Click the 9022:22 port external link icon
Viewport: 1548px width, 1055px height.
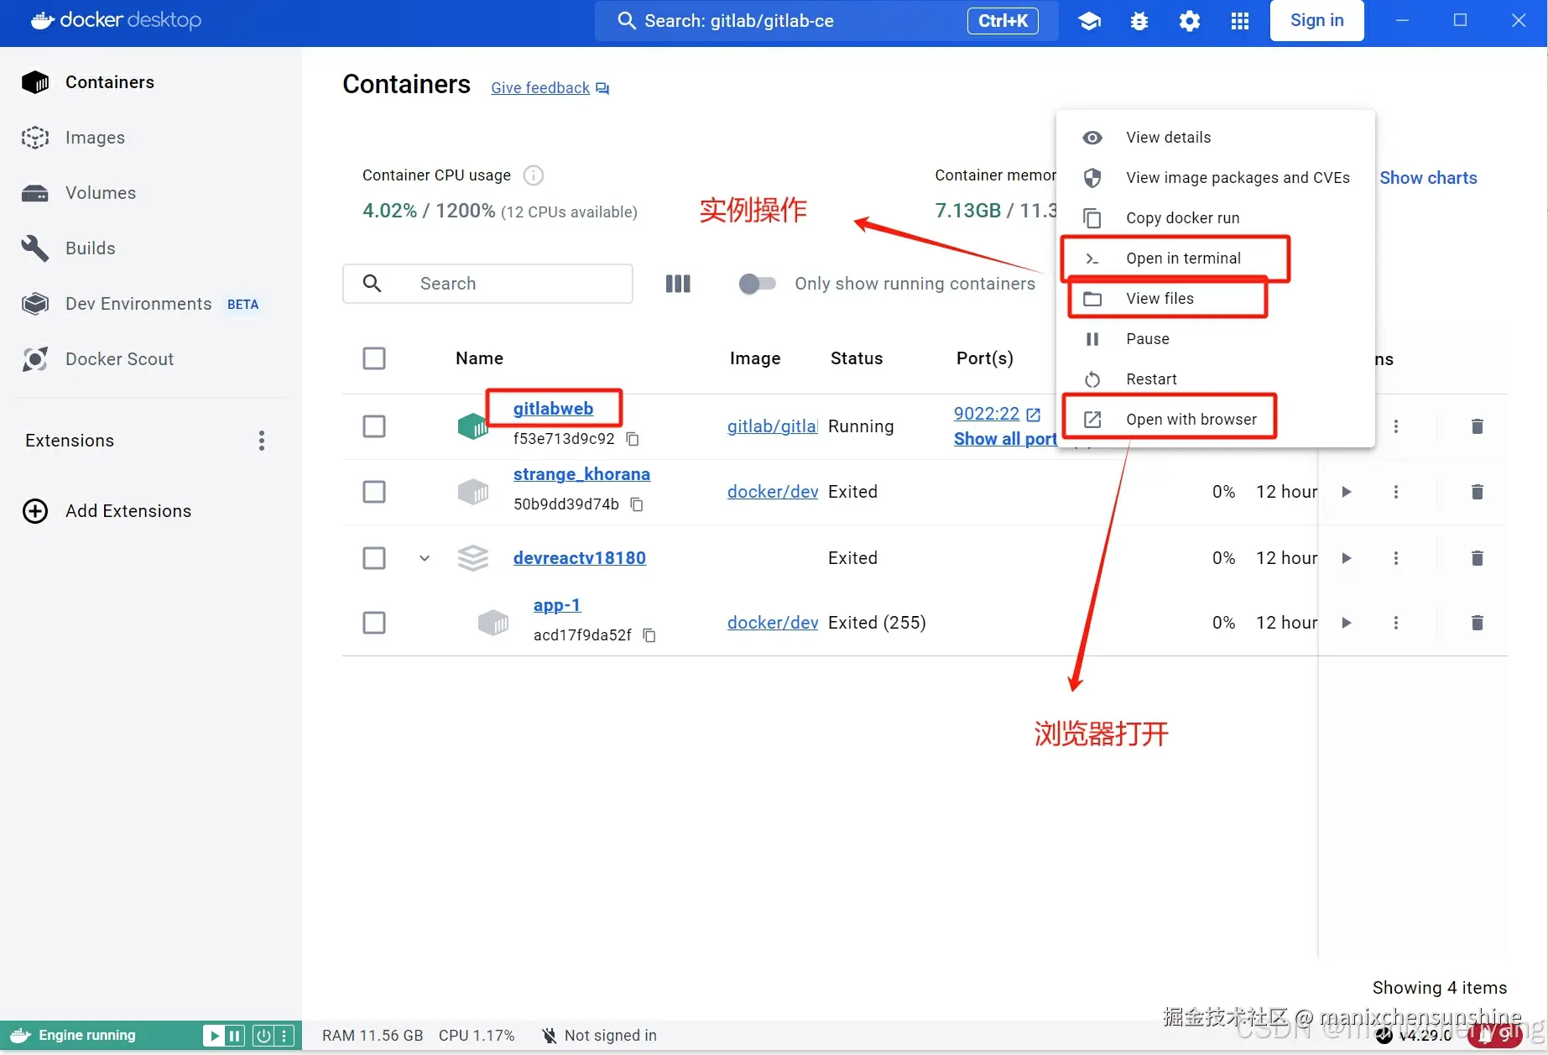coord(1034,415)
